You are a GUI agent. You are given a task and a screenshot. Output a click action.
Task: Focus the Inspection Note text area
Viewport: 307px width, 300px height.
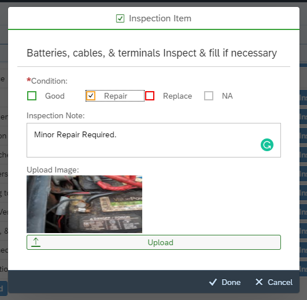tap(154, 140)
